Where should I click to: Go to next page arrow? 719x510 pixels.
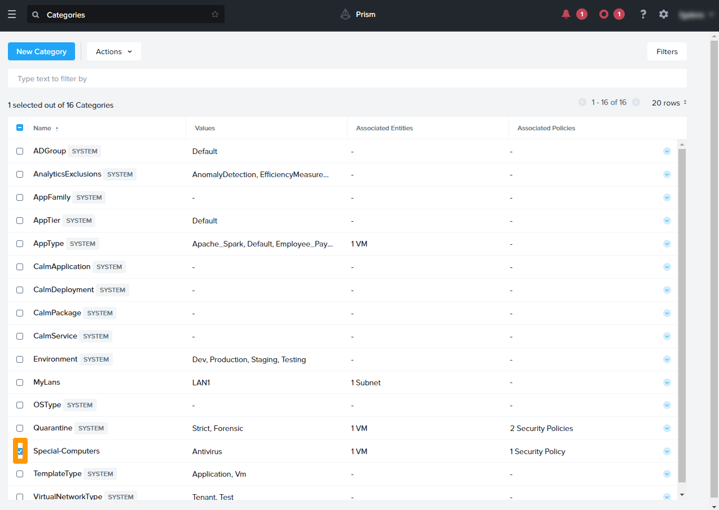[636, 103]
